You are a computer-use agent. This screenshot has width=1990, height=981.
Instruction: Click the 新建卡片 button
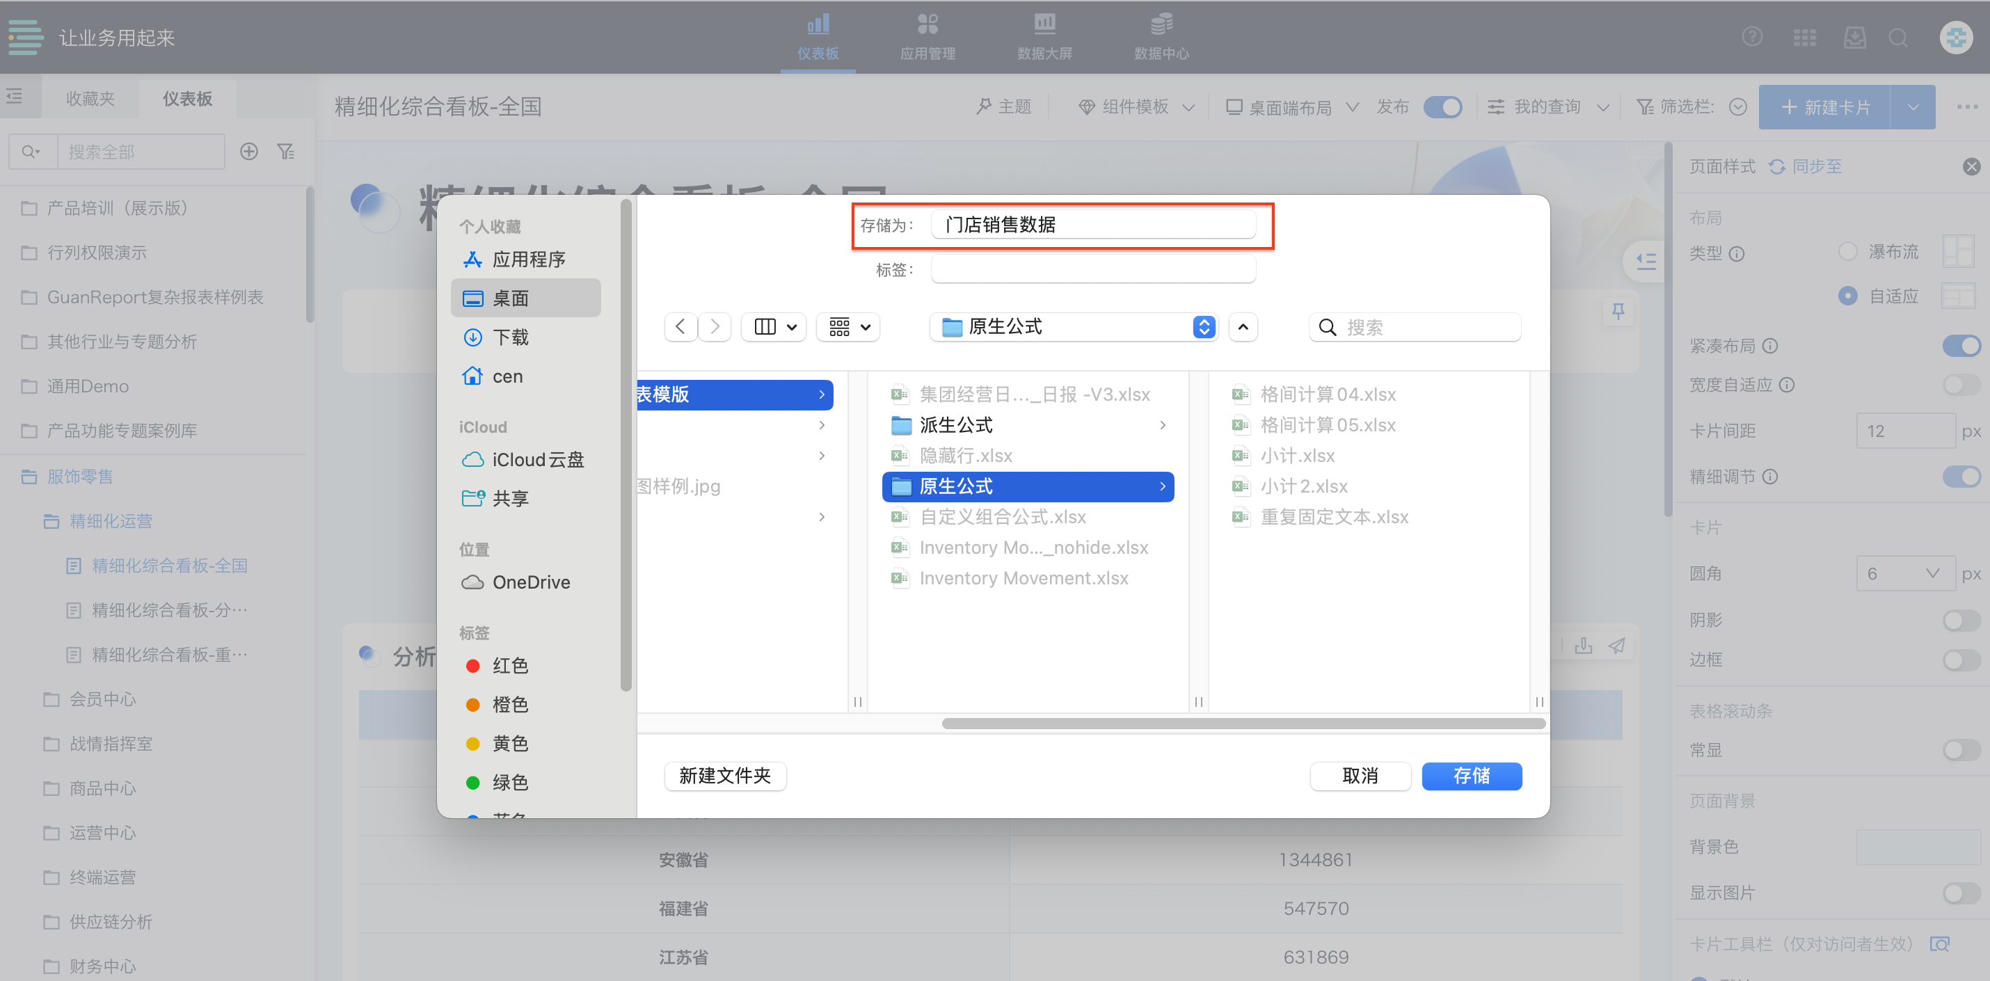coord(1824,106)
